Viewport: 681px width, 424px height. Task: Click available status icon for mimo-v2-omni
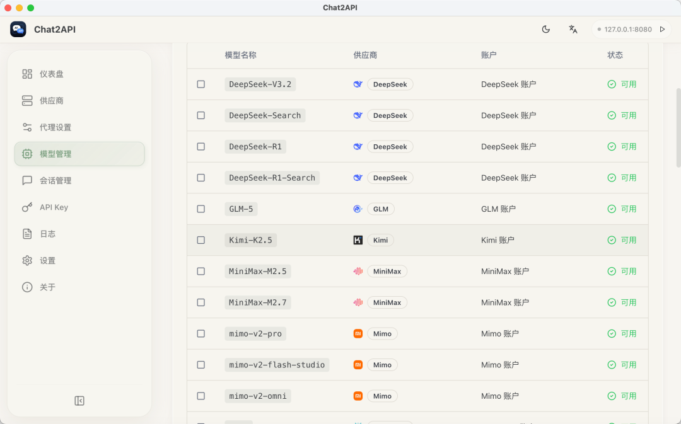click(x=612, y=396)
